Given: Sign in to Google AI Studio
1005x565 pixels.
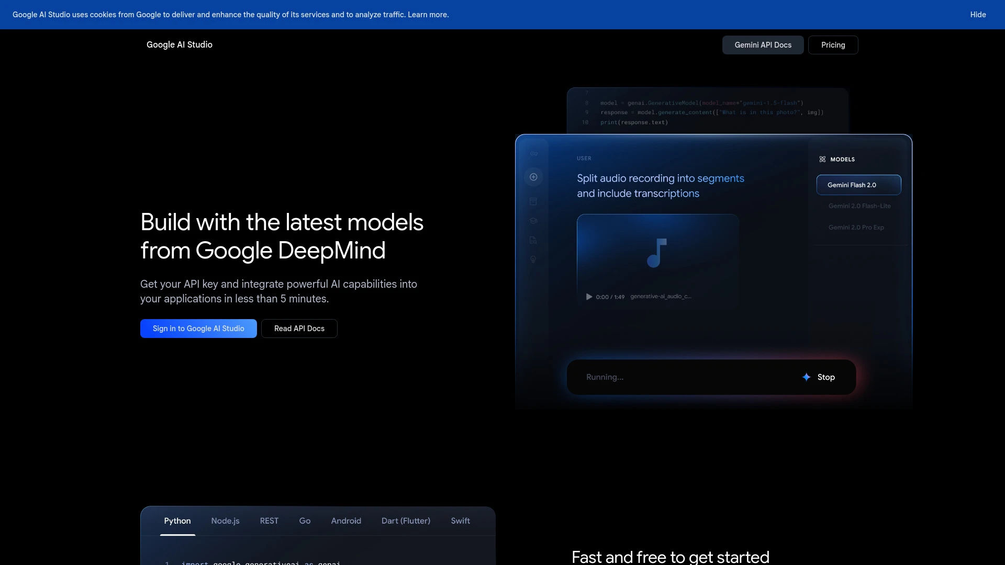Looking at the screenshot, I should tap(198, 329).
